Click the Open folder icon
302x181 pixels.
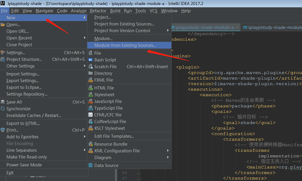click(3, 25)
